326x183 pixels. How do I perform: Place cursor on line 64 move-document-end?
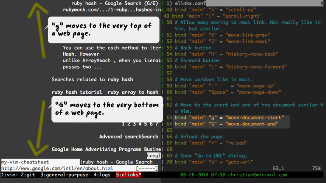(226, 124)
